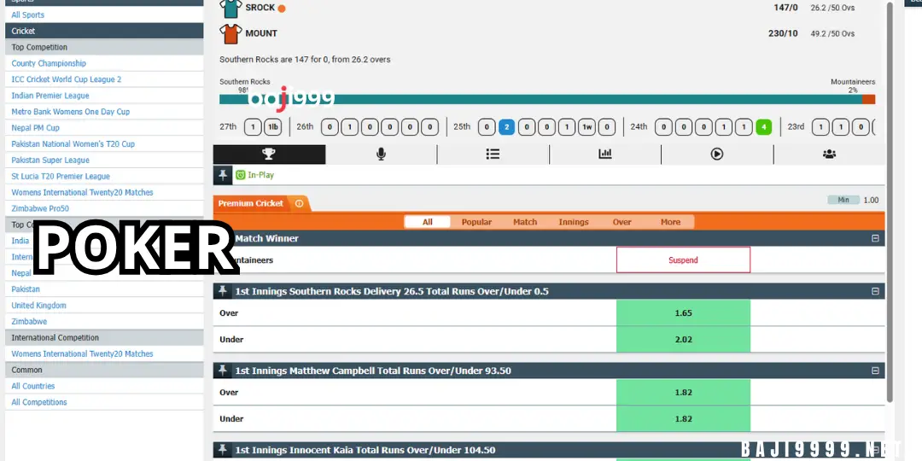Open Metro Bank Womens One Day Cup
922x461 pixels.
71,112
